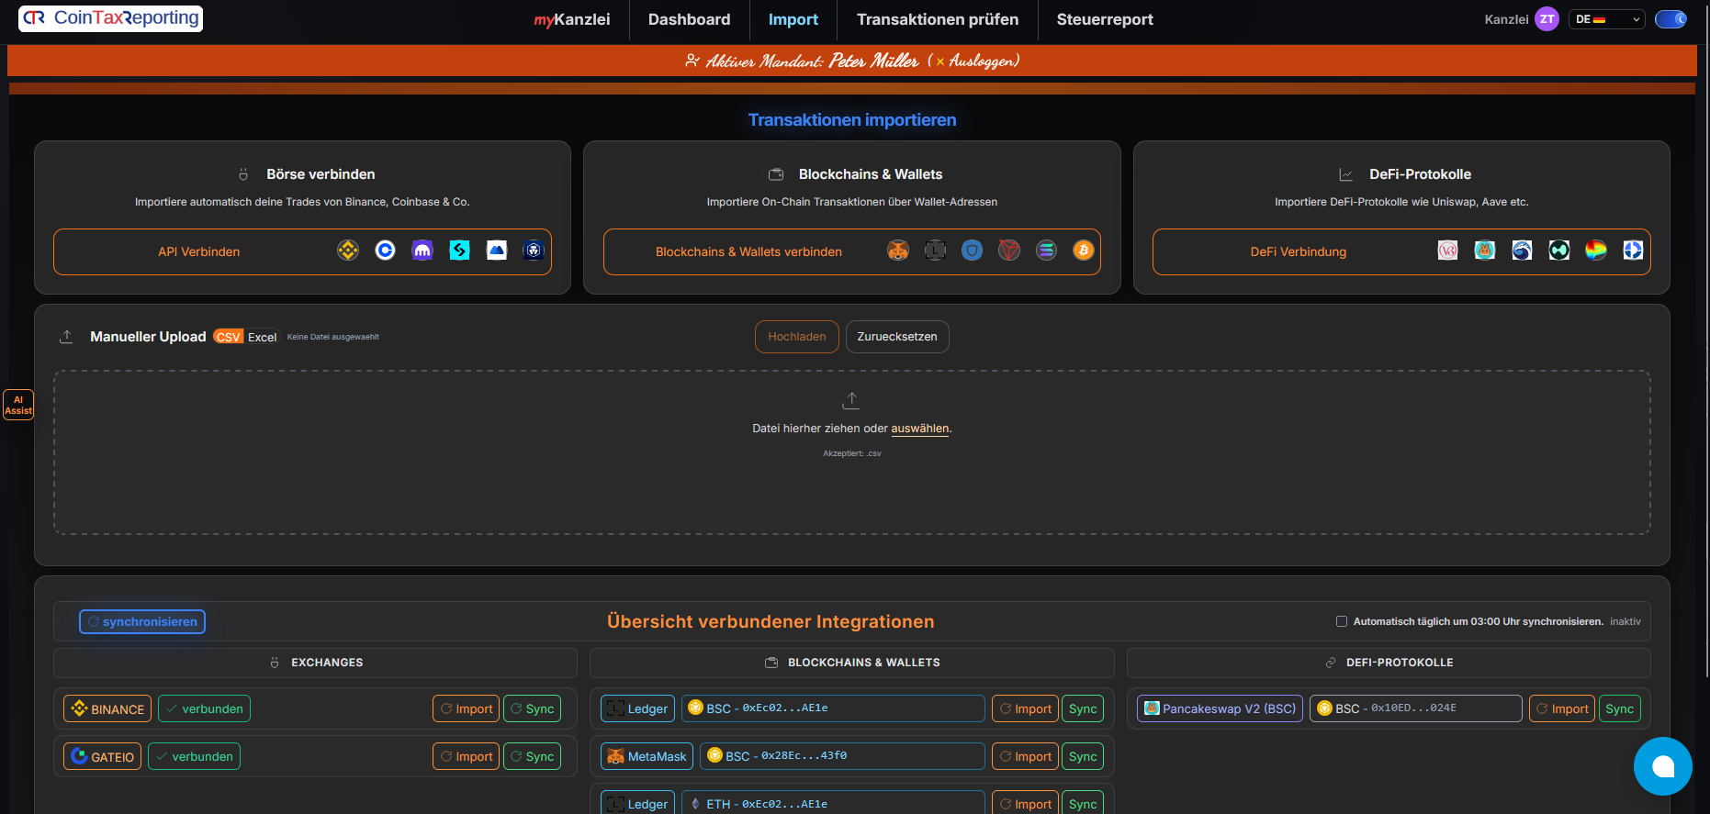Click the MetaMask wallet badge in list
The image size is (1710, 814).
pyautogui.click(x=647, y=756)
